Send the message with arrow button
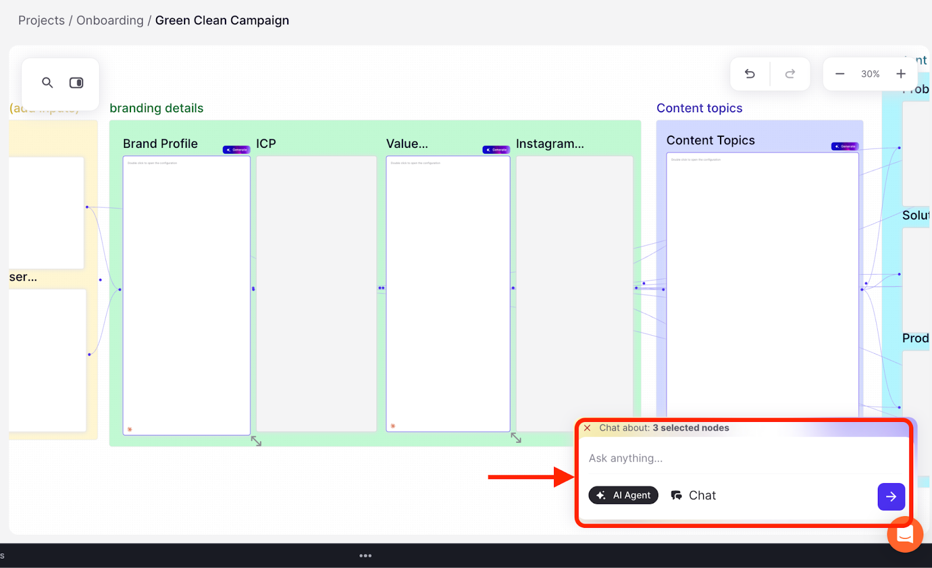Viewport: 932px width, 568px height. 891,496
